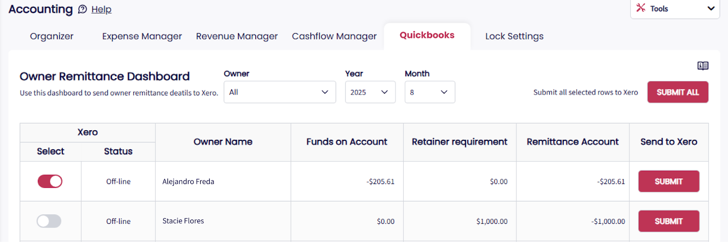728x242 pixels.
Task: Expand the Year dropdown
Action: point(370,92)
